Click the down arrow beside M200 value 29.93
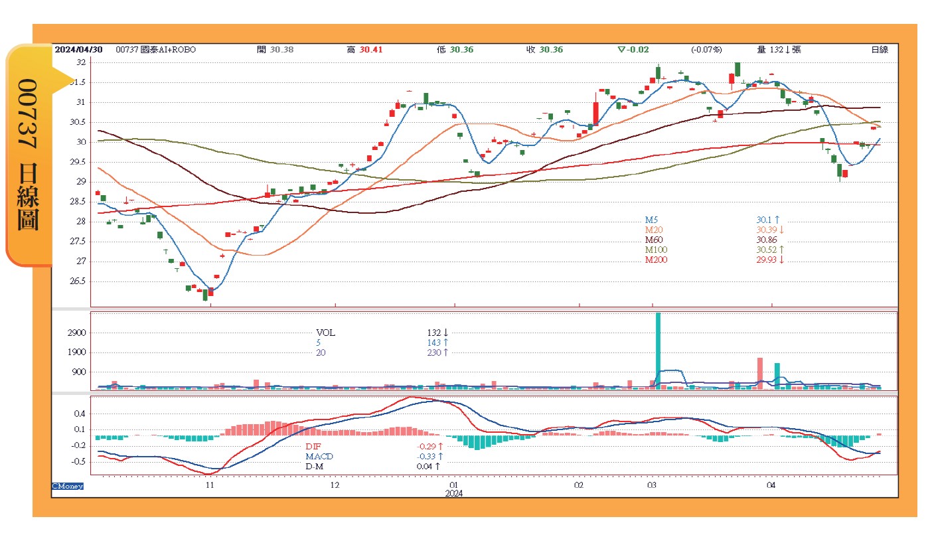 tap(781, 260)
